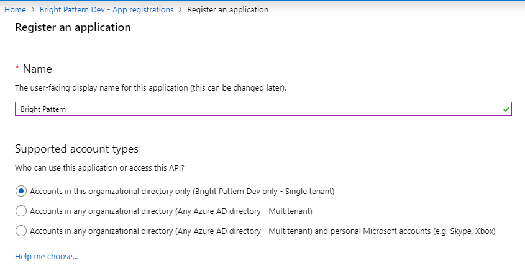This screenshot has width=525, height=266.
Task: Click the Register an application breadcrumb text
Action: [x=227, y=10]
